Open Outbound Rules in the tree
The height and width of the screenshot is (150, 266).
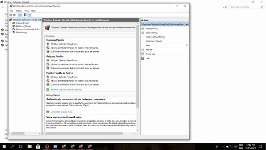click(x=23, y=26)
